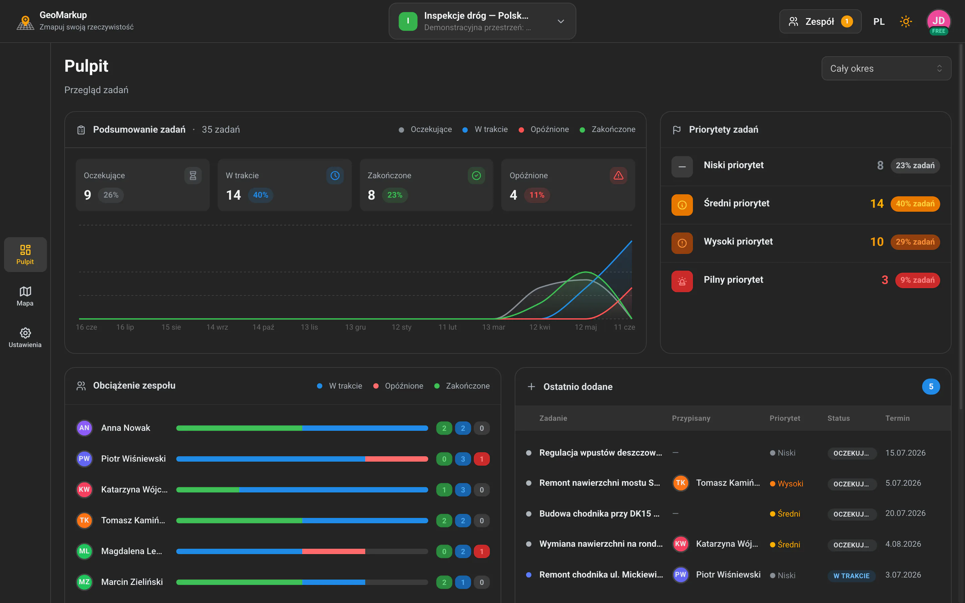This screenshot has width=965, height=603.
Task: Click the KW avatar in the task table
Action: click(x=681, y=544)
